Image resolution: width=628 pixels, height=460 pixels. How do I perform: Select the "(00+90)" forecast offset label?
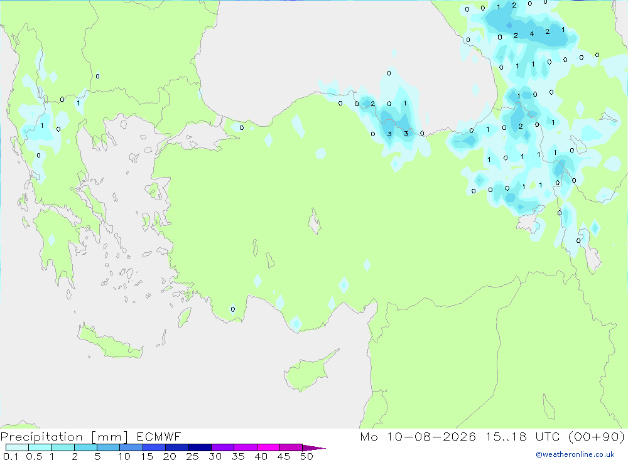coord(597,436)
